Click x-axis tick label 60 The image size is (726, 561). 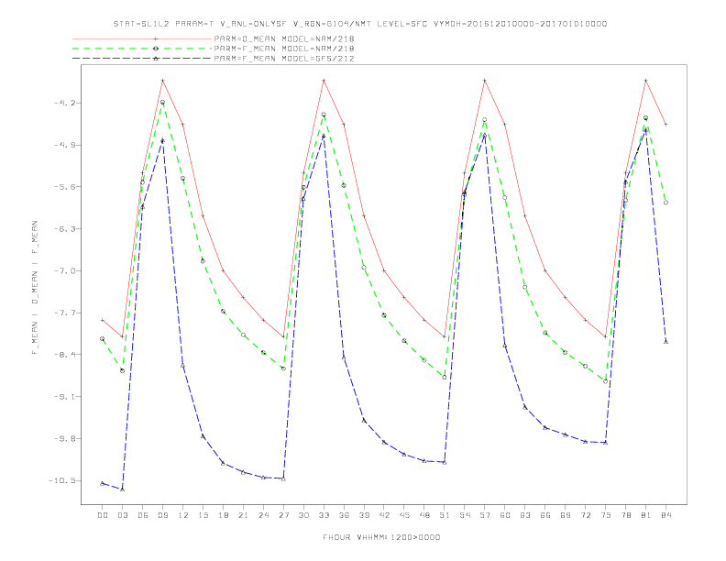coord(505,515)
